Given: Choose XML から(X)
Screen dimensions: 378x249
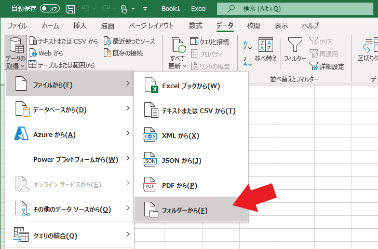Looking at the screenshot, I should [x=191, y=135].
